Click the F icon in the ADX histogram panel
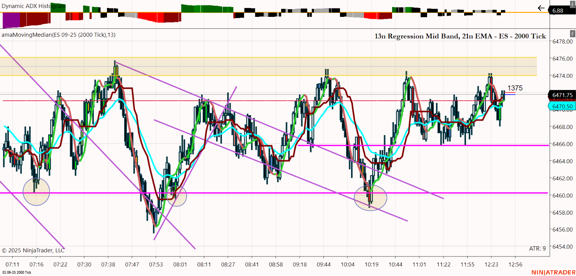Screen dimensions: 576x276 click(x=573, y=4)
